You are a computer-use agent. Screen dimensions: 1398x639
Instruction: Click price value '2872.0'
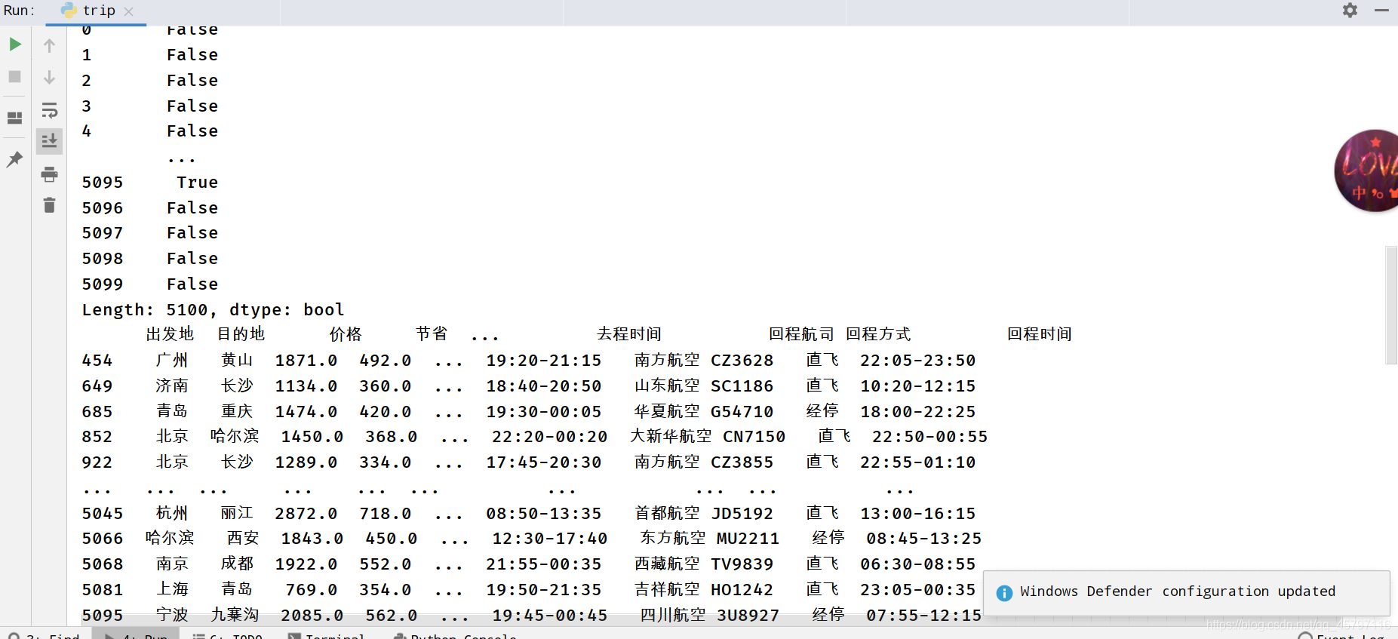[306, 514]
